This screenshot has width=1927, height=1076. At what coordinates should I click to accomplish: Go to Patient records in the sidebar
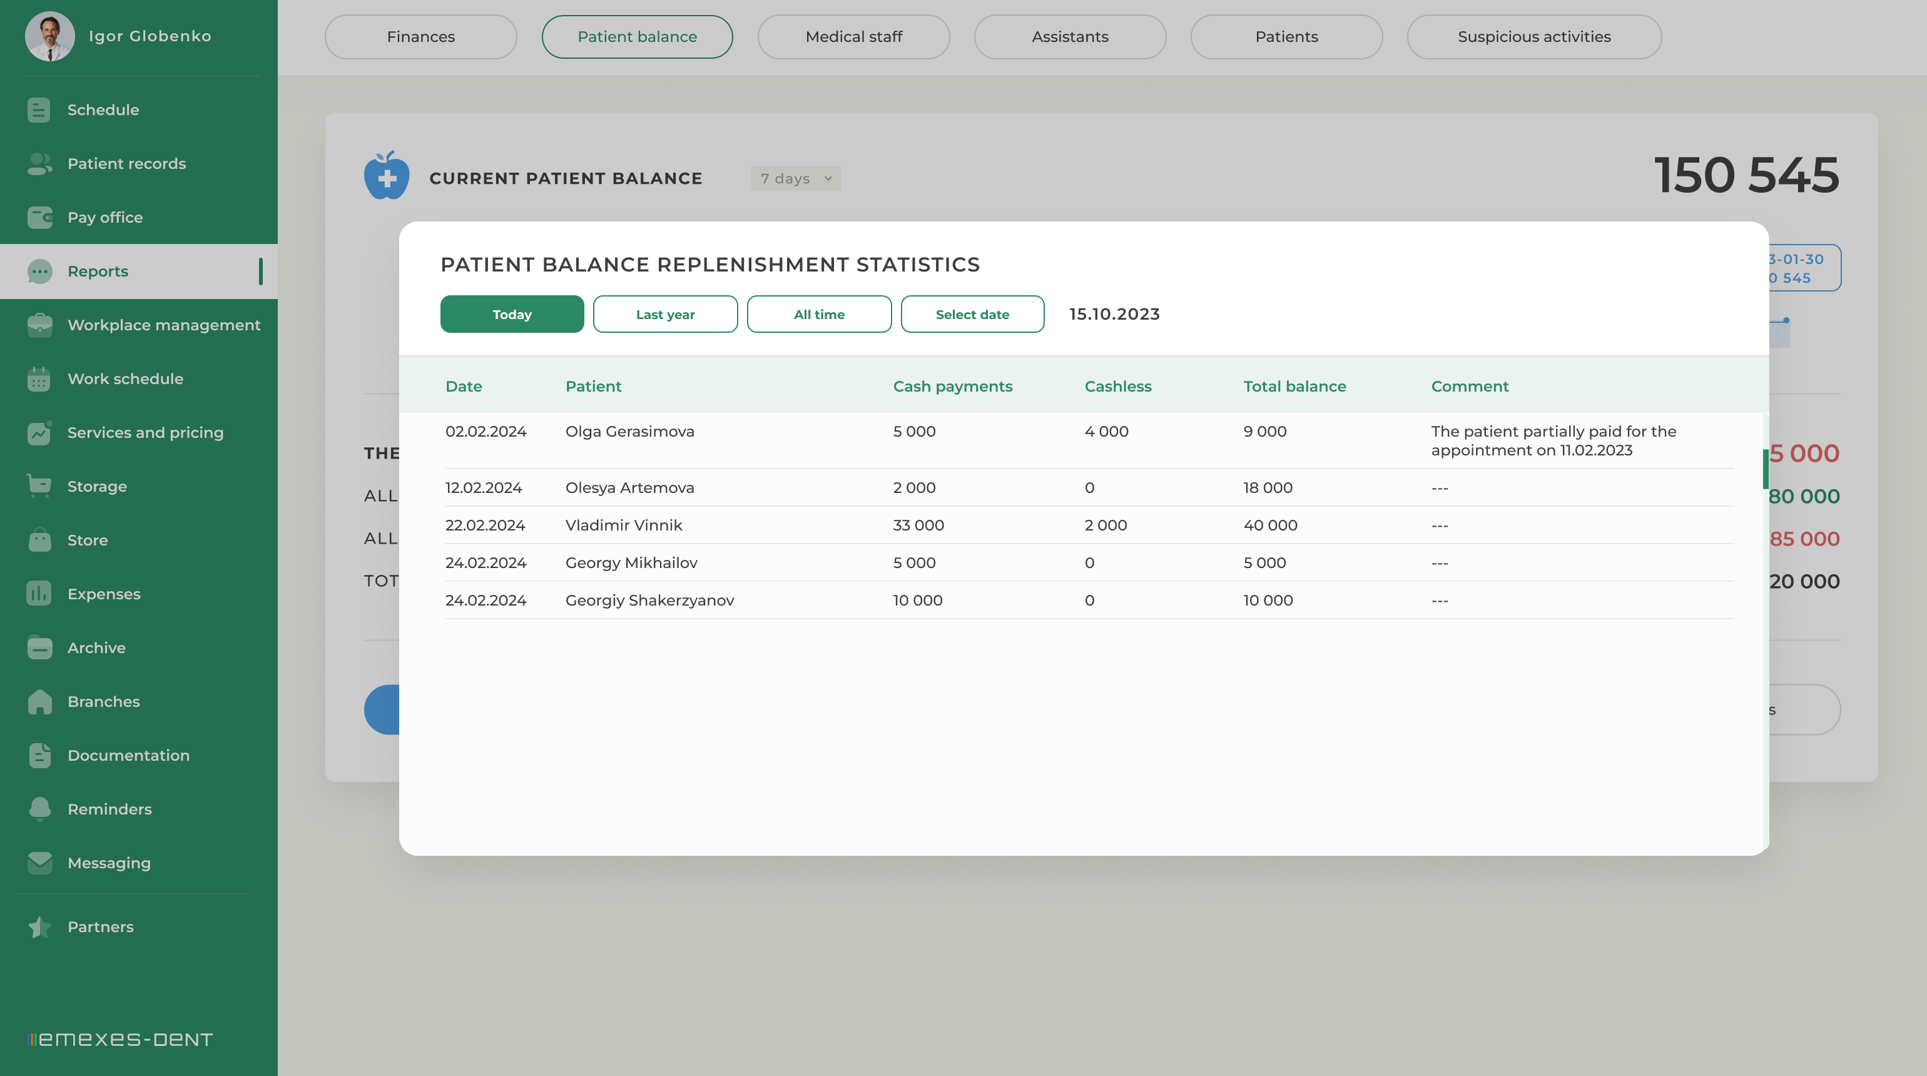(138, 164)
